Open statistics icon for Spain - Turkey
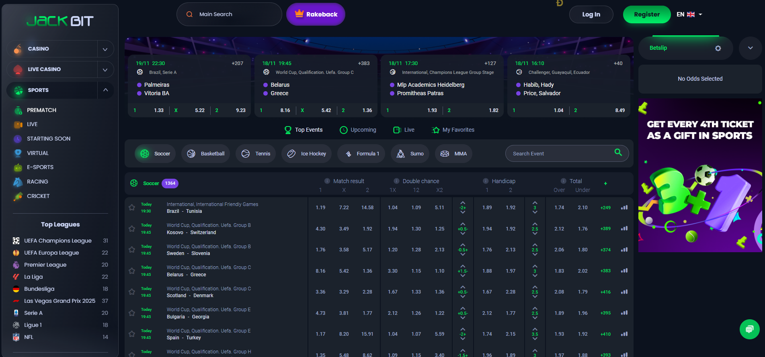This screenshot has width=765, height=357. (x=624, y=334)
